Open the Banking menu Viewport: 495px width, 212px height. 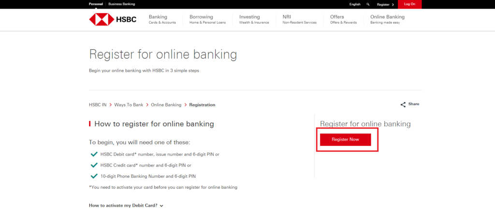coord(162,19)
